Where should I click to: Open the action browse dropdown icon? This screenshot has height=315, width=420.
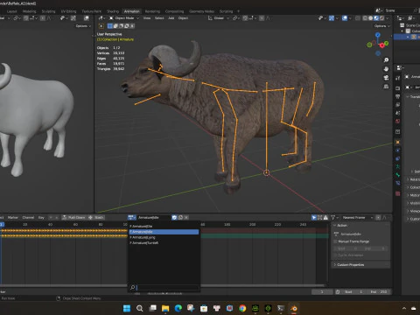point(132,218)
